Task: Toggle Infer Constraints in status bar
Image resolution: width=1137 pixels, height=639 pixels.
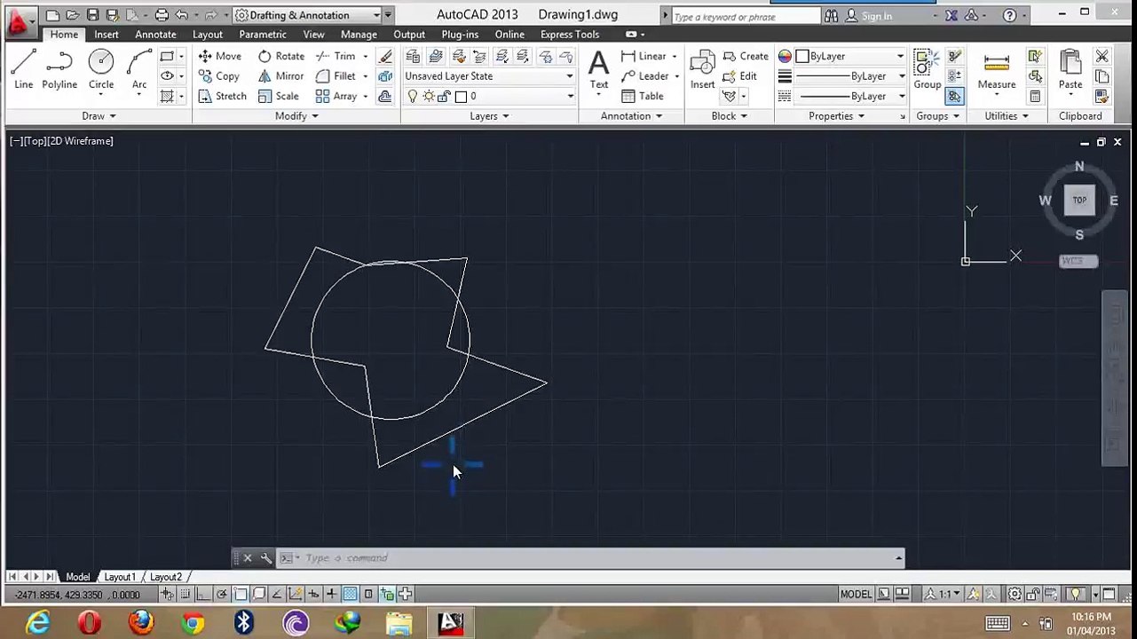Action: click(x=166, y=594)
